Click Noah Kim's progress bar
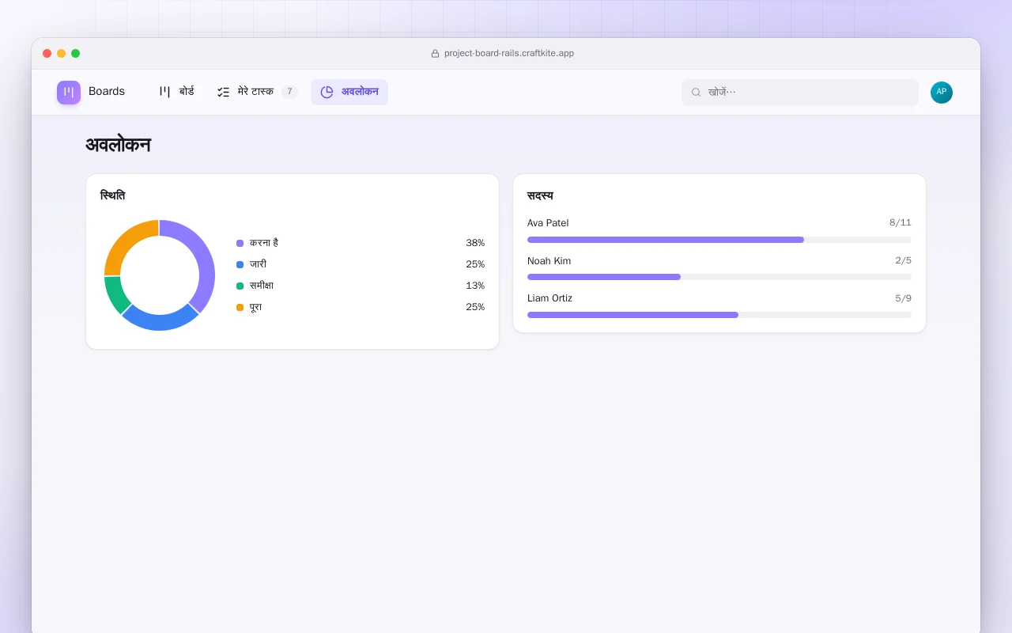 coord(719,277)
